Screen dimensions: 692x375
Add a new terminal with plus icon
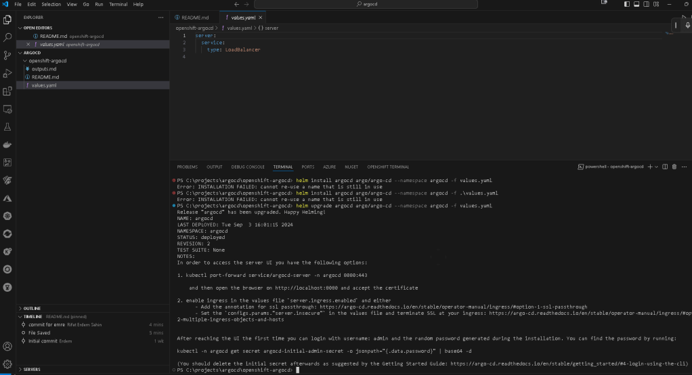click(649, 167)
